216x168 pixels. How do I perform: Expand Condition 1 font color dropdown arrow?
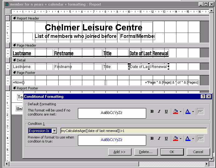(x=193, y=139)
